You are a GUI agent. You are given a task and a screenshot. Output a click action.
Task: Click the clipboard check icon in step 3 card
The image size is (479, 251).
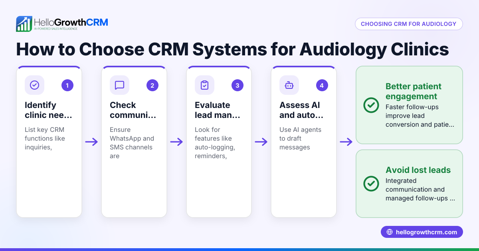tap(204, 85)
